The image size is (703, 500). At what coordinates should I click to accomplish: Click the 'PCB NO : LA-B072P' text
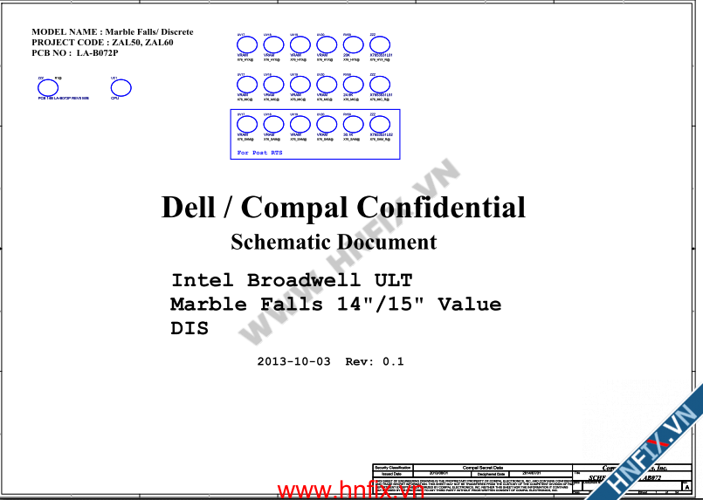[74, 52]
